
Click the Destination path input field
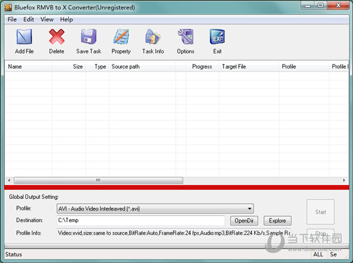tap(141, 220)
